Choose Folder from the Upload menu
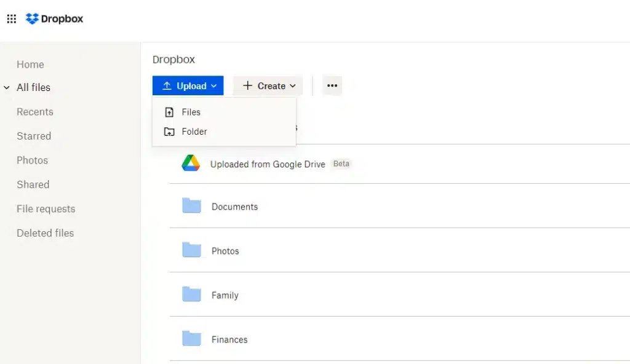The height and width of the screenshot is (364, 630). 224,132
